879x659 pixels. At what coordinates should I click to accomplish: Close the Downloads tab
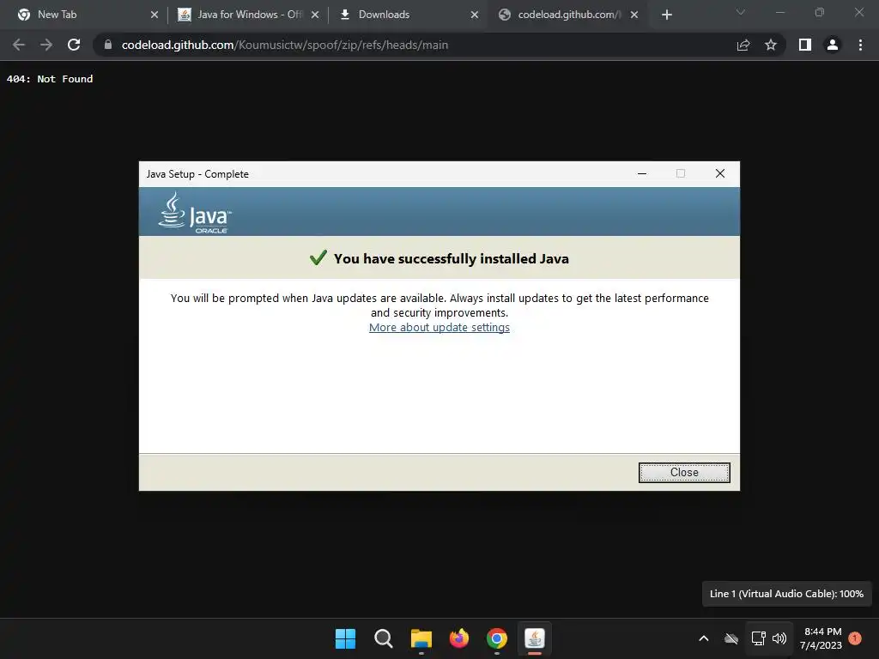[x=474, y=15]
